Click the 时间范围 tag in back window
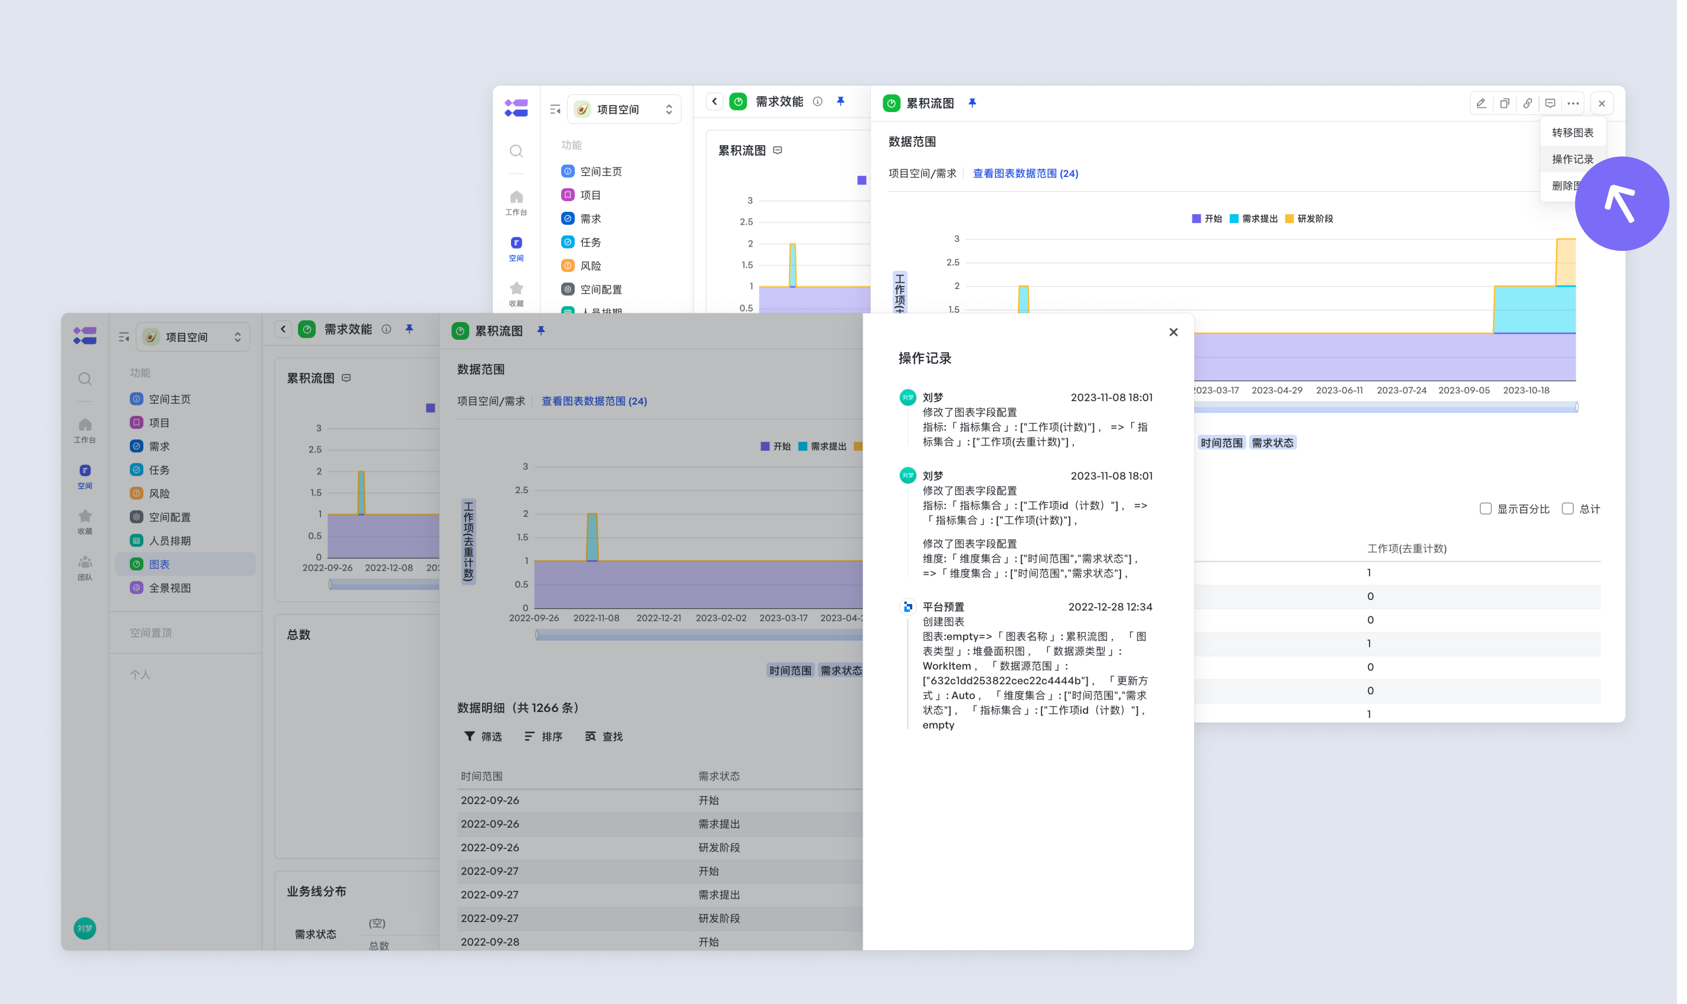The height and width of the screenshot is (1004, 1687). click(x=1221, y=443)
